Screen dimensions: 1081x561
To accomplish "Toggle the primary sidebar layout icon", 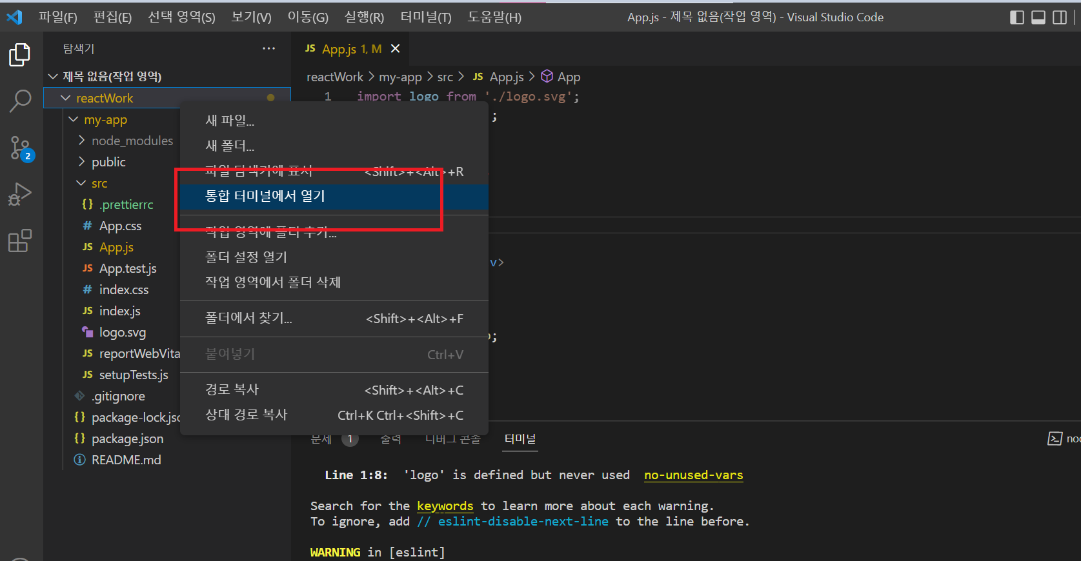I will click(1016, 17).
